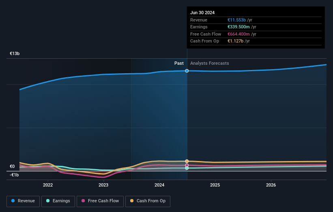Click the 2022 x-axis label
This screenshot has height=212, width=333.
pos(48,185)
